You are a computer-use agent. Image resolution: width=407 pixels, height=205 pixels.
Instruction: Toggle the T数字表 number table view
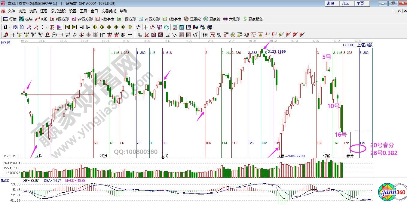172,19
